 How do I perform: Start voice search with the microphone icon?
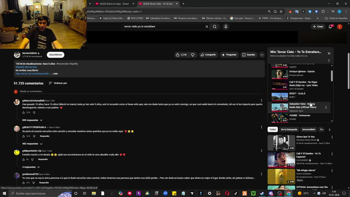tap(226, 27)
